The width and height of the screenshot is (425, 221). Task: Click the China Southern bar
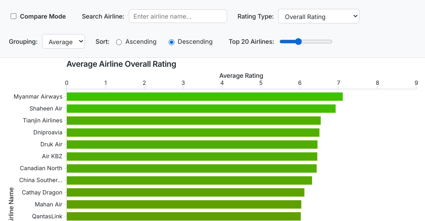click(x=189, y=180)
